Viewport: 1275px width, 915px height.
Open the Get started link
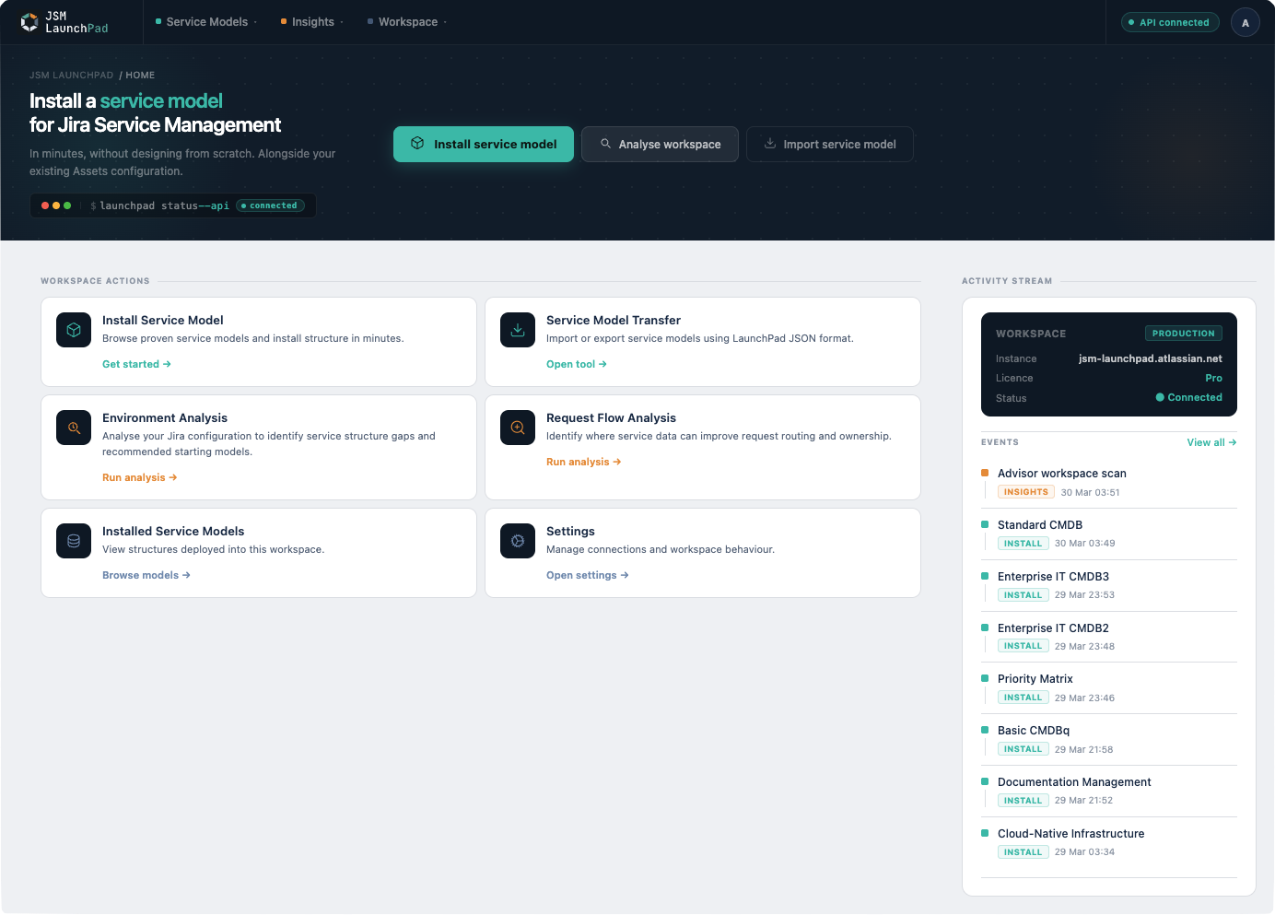(x=136, y=363)
